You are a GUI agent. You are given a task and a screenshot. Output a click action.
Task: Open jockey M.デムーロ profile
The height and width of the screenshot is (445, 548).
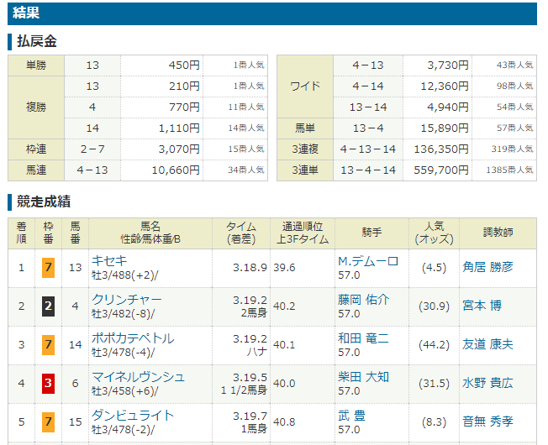368,261
